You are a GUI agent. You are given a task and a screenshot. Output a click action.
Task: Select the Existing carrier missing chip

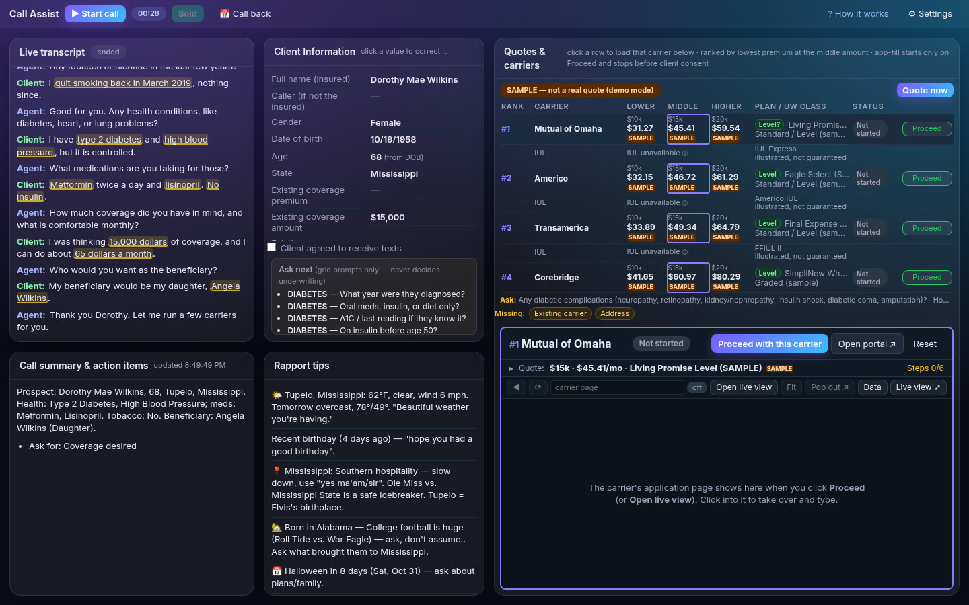pyautogui.click(x=560, y=313)
